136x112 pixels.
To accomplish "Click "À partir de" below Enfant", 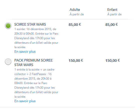I will click(114, 14).
